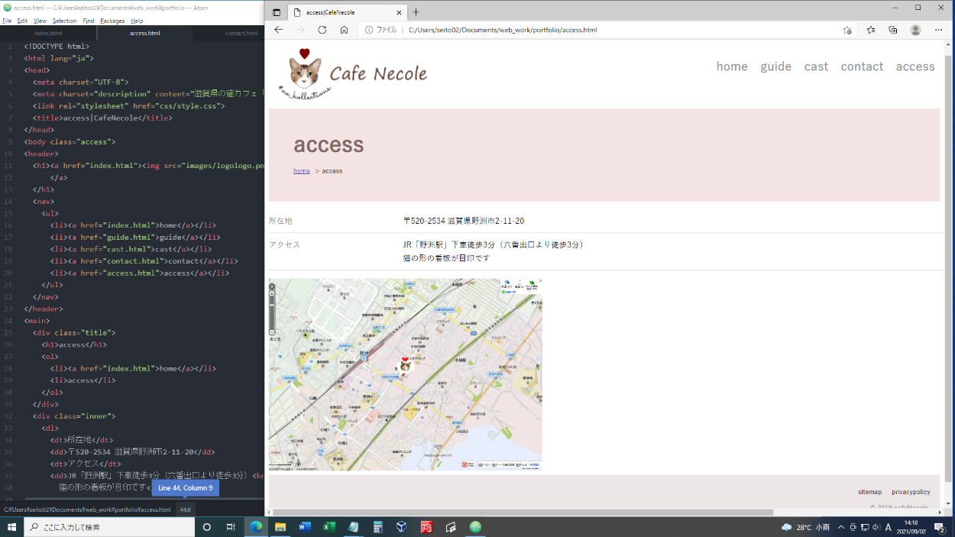Reload the page in Edge
This screenshot has height=537, width=955.
(322, 30)
